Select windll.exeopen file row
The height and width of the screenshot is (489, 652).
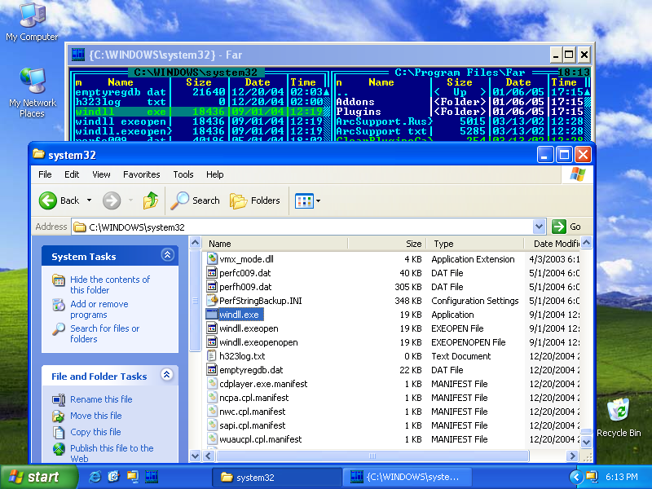click(393, 328)
